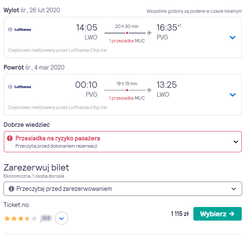Screen dimensions: 246x235
Task: Click the Ticket.no star rating
Action: pos(21,218)
